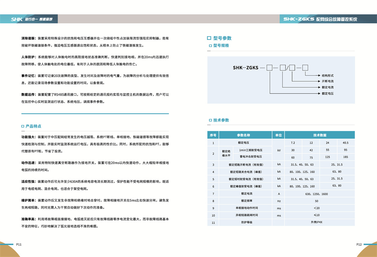Click the "适应性强:" feature heading
The image size is (377, 257).
(x=29, y=182)
